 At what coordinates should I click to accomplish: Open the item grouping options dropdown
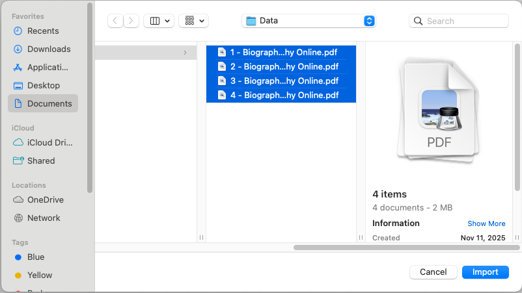pyautogui.click(x=193, y=21)
